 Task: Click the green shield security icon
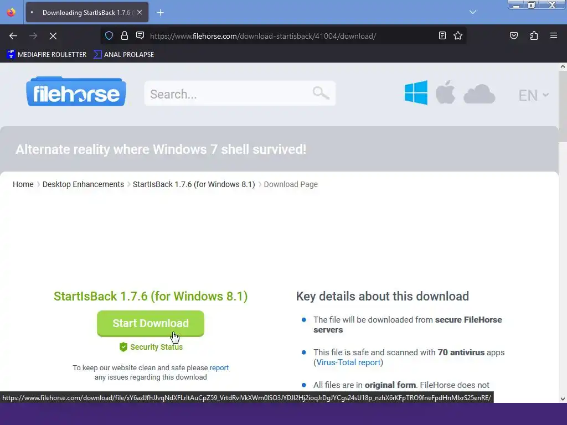coord(123,347)
